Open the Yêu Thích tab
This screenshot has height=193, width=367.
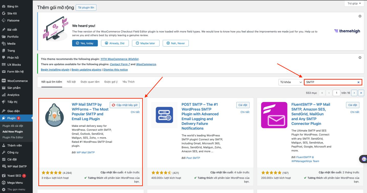[x=128, y=82]
